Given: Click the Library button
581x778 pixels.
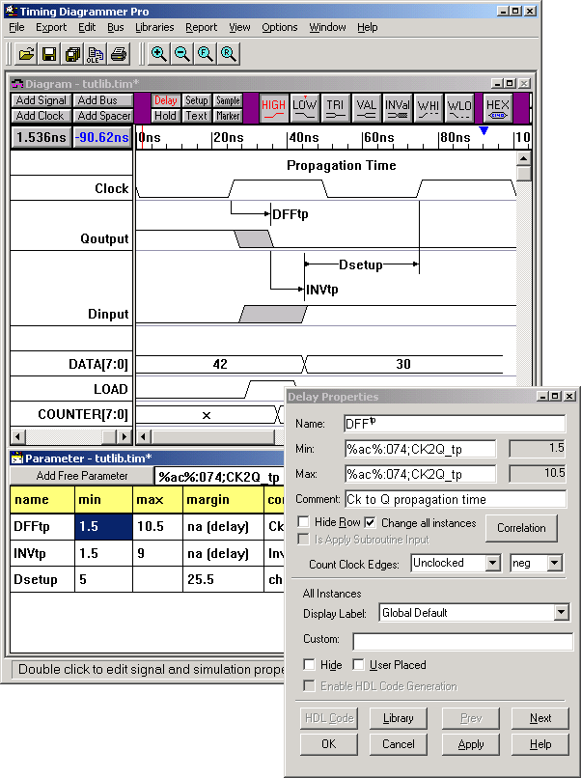Looking at the screenshot, I should tap(398, 718).
